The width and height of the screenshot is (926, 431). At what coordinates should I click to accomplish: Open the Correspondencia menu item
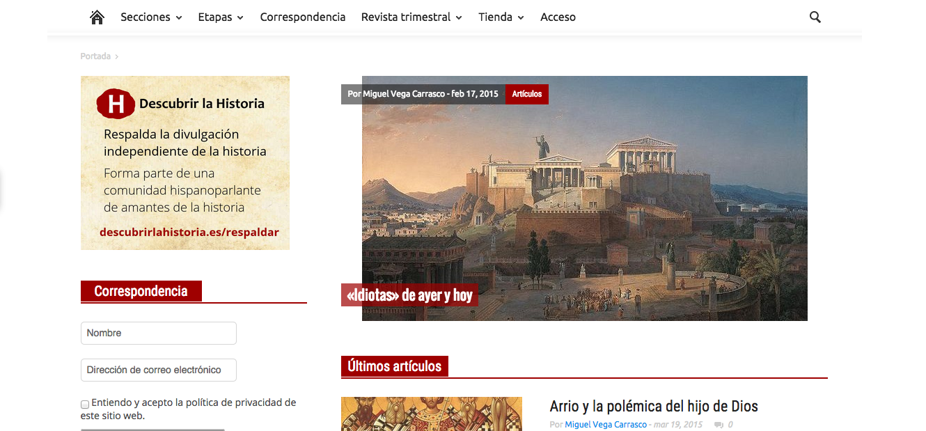coord(303,17)
